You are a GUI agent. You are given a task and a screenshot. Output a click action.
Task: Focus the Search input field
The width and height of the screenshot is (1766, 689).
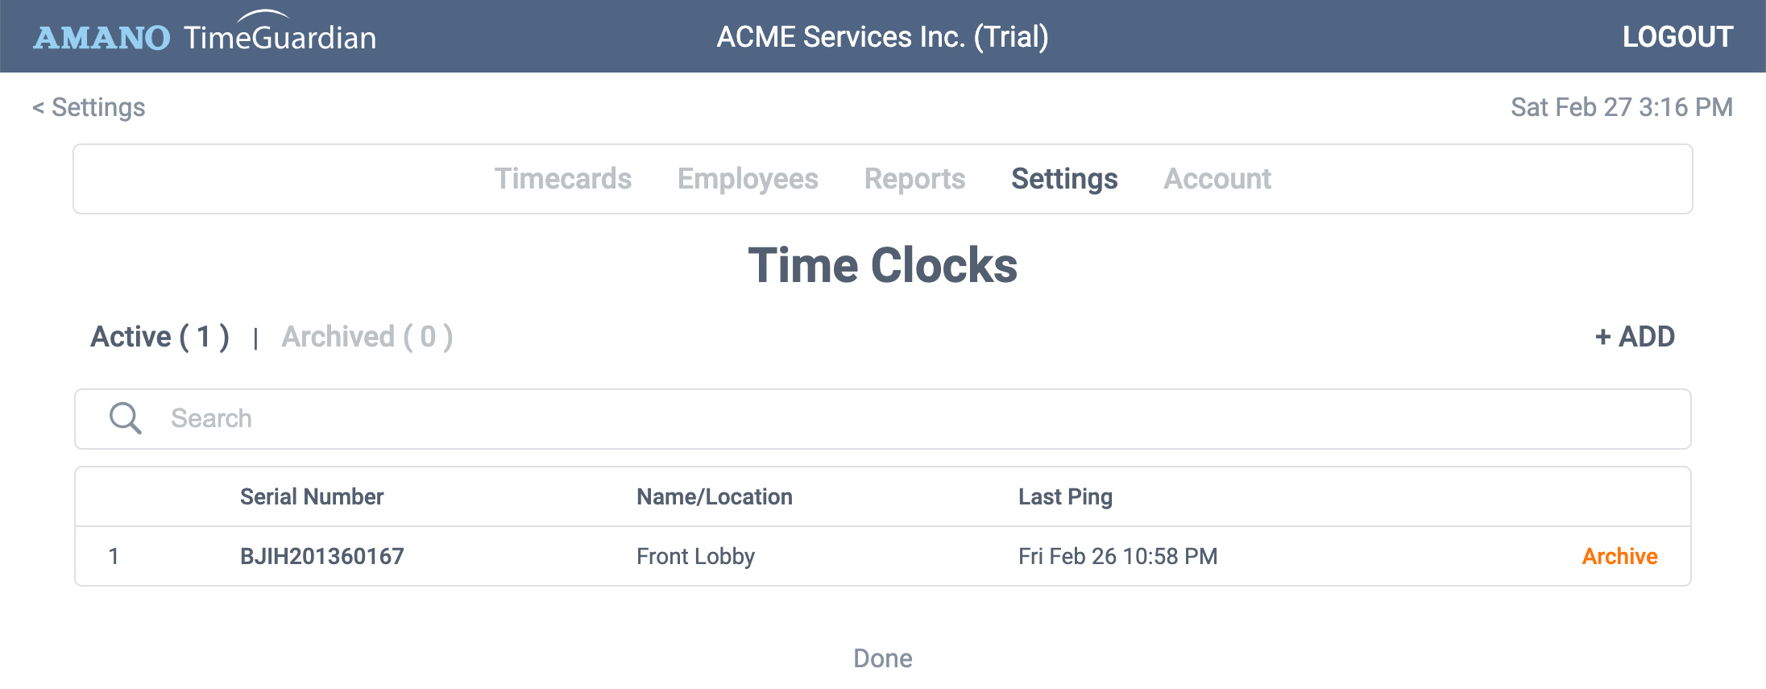(883, 419)
